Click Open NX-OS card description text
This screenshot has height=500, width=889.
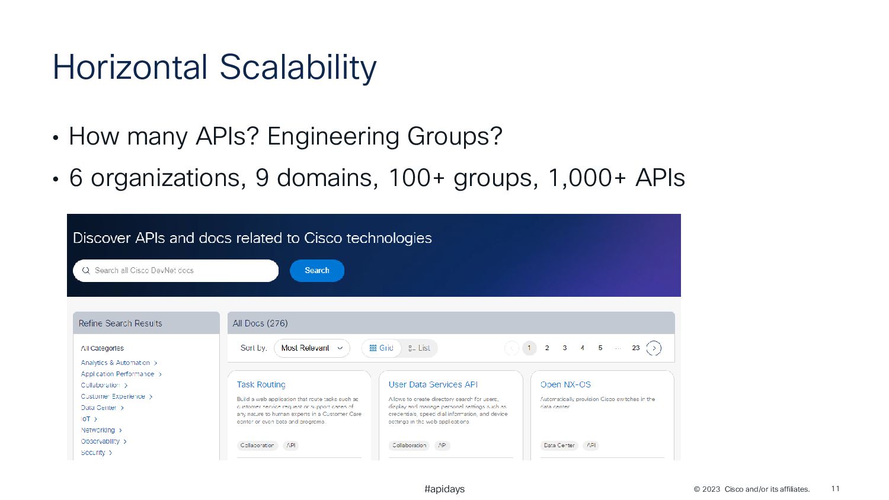click(597, 403)
